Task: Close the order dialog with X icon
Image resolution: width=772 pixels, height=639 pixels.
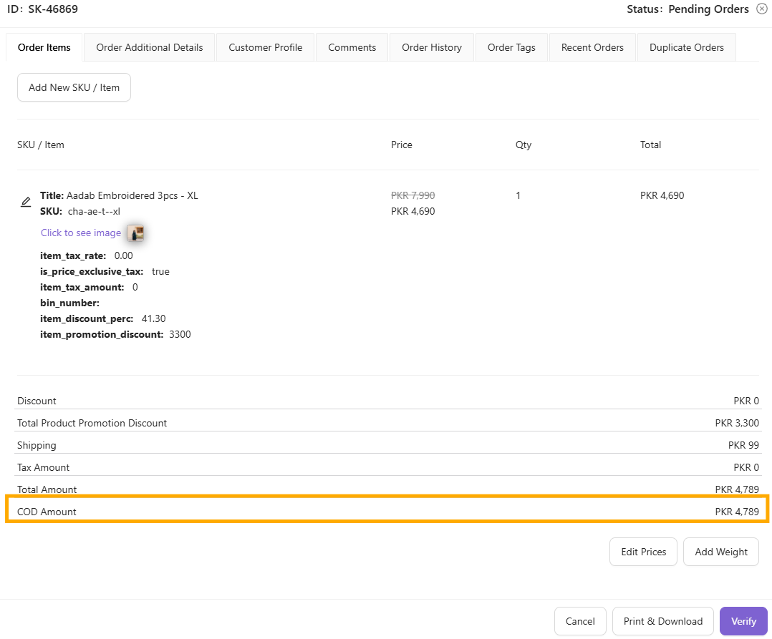Action: 761,9
